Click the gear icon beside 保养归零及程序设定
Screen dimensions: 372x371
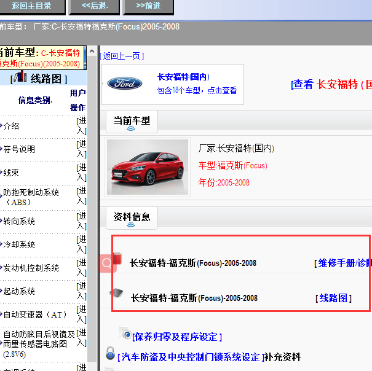[x=125, y=333]
